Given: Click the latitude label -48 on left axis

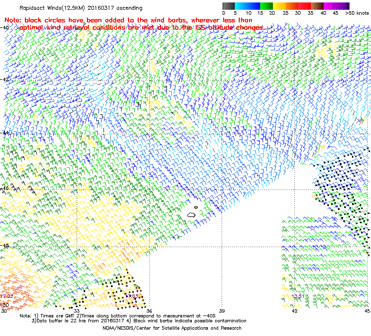Looking at the screenshot, I should click(x=5, y=246).
